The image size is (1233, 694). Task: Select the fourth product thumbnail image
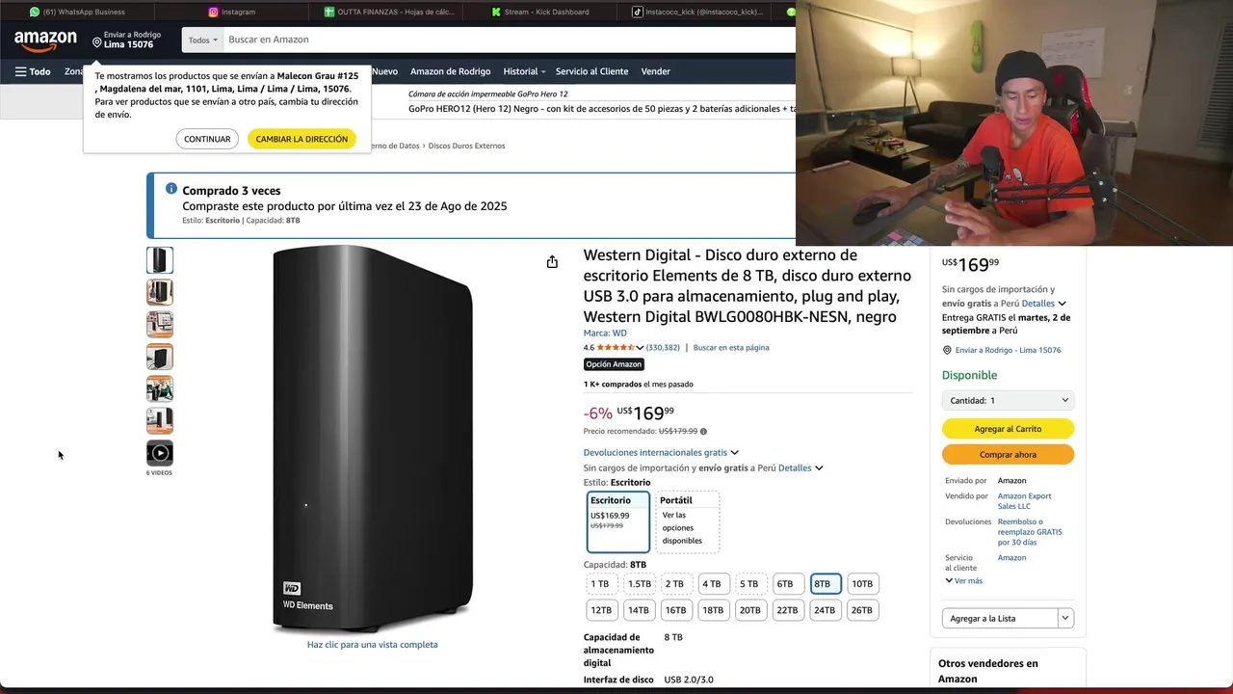pyautogui.click(x=160, y=357)
